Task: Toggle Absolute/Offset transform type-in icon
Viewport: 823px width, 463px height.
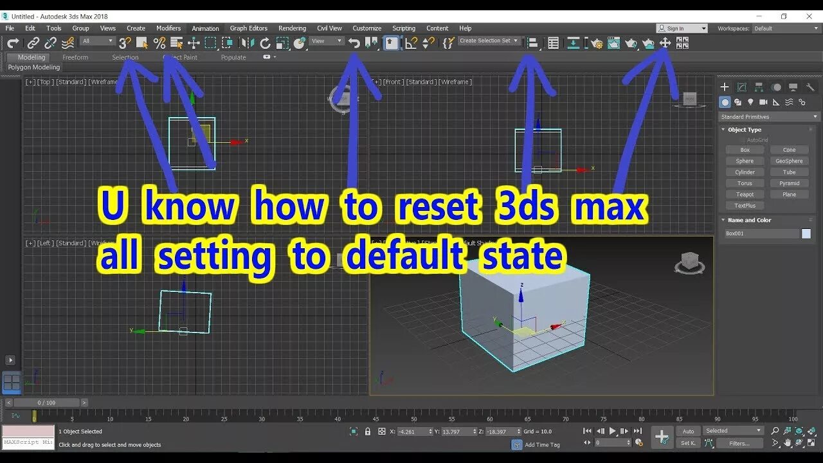Action: point(382,431)
